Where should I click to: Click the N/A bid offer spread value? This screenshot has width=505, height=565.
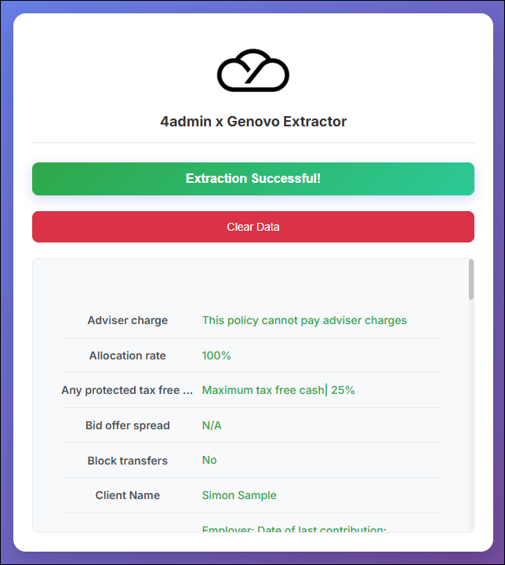tap(212, 425)
